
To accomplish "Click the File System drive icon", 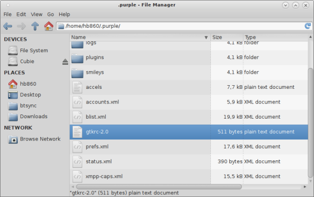I will point(13,50).
